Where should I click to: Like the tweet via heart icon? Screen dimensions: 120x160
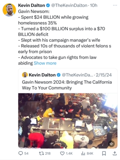click(62, 153)
